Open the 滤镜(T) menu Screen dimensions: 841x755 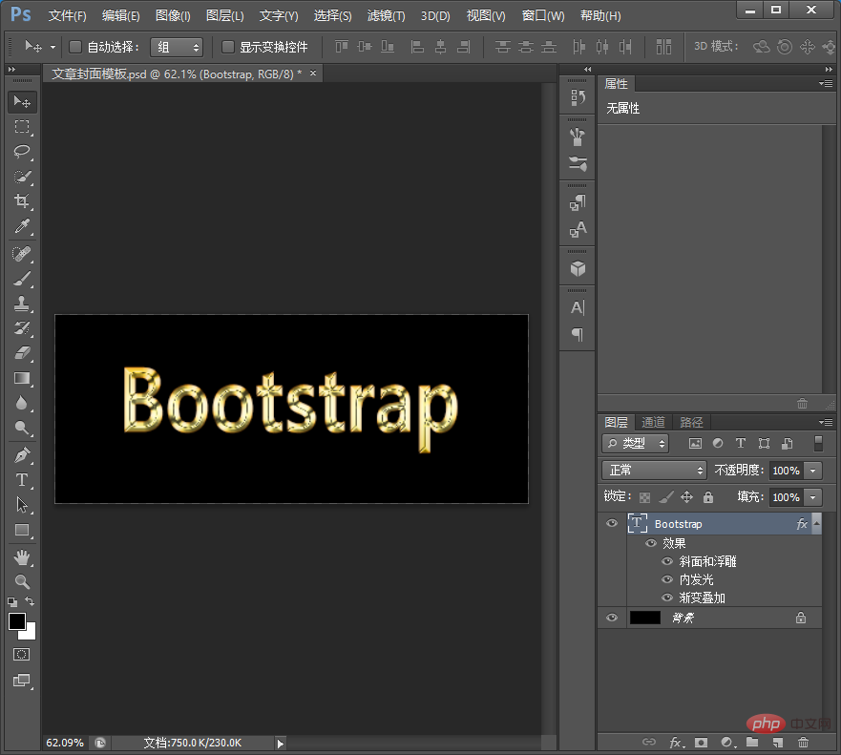point(386,16)
